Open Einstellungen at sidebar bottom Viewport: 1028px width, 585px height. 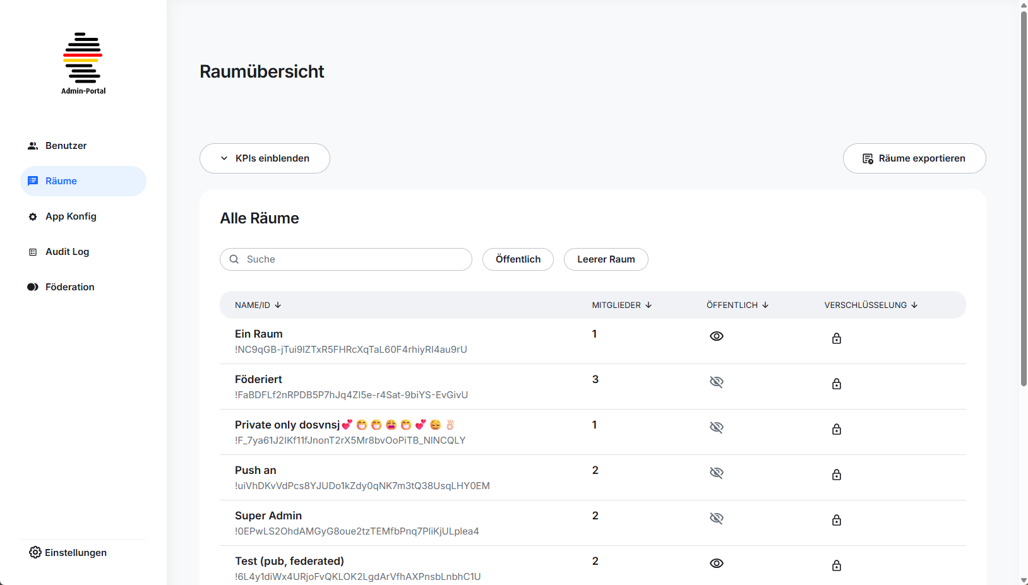tap(68, 553)
